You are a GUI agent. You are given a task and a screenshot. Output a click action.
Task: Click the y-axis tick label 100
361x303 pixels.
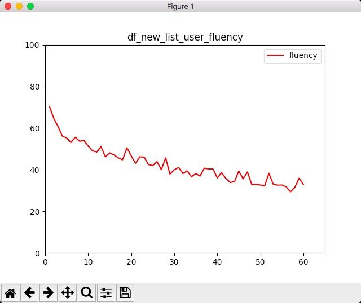[x=32, y=45]
